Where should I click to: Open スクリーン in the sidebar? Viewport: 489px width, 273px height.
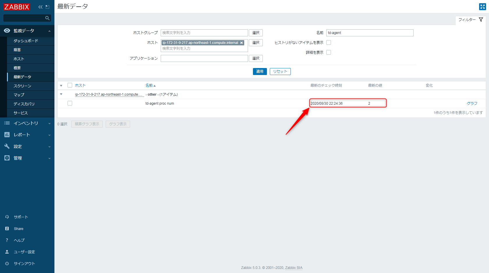[31, 86]
